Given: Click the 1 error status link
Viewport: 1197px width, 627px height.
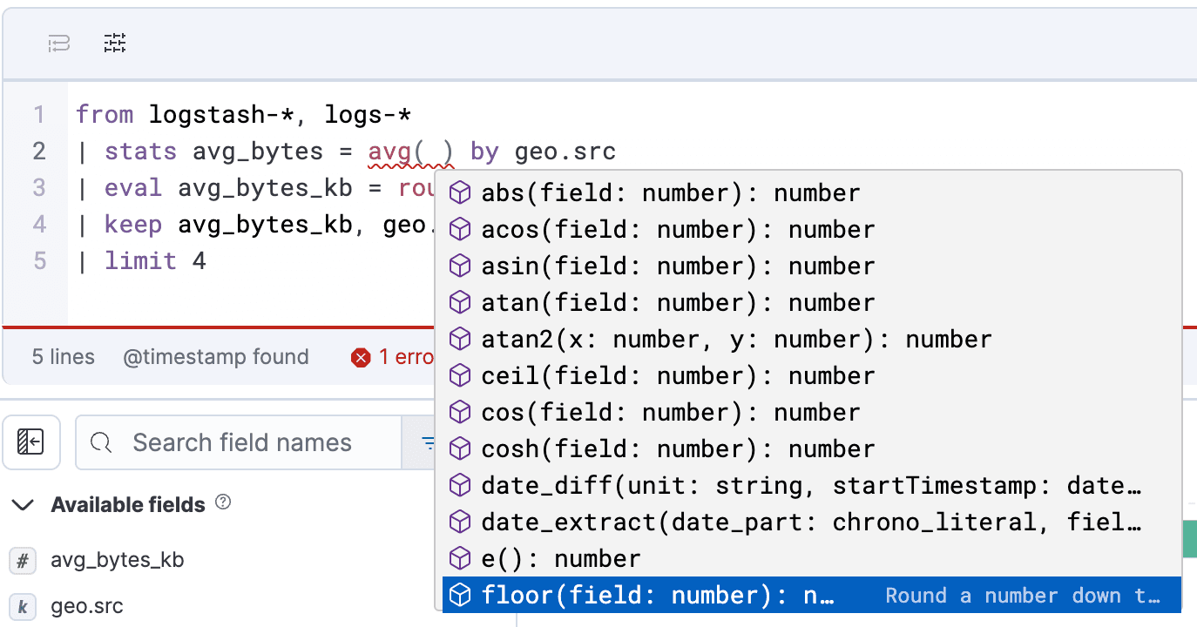Looking at the screenshot, I should point(405,356).
